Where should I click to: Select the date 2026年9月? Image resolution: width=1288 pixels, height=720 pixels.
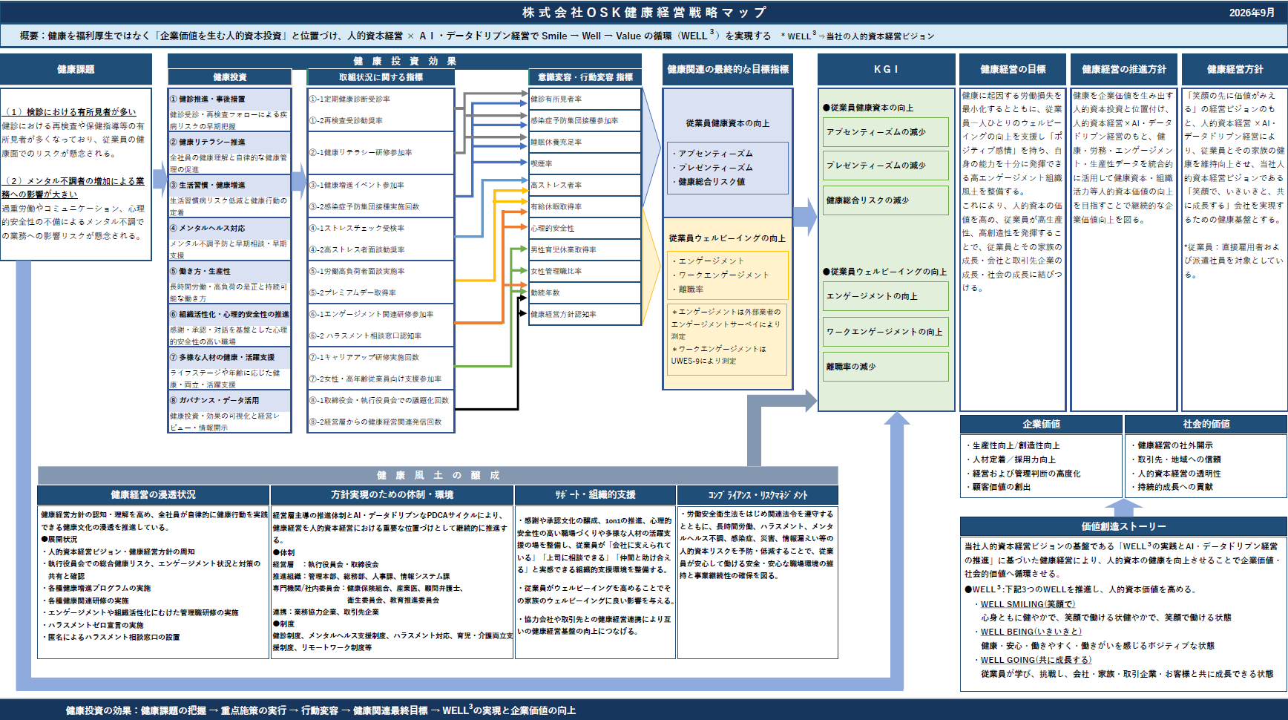click(x=1252, y=13)
